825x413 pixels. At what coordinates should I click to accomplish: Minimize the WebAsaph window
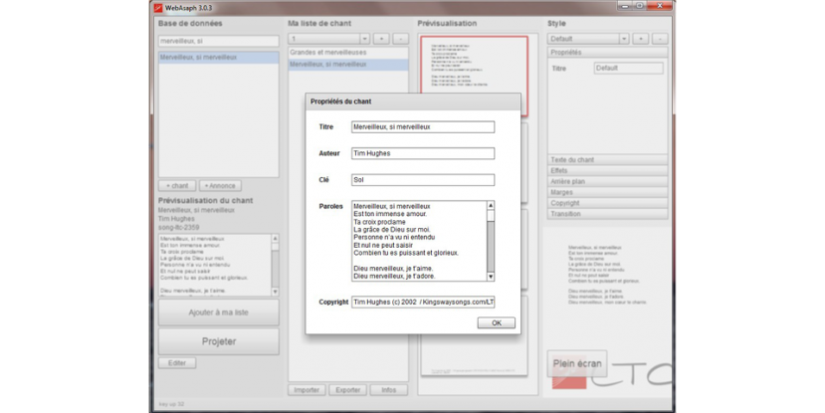click(x=625, y=6)
